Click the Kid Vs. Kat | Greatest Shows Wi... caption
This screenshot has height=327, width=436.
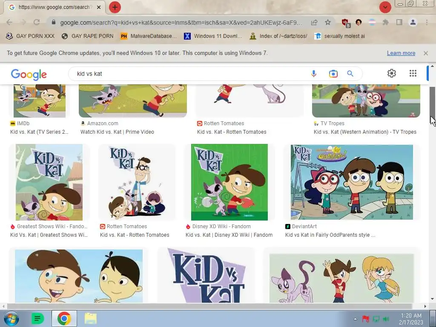tap(49, 235)
